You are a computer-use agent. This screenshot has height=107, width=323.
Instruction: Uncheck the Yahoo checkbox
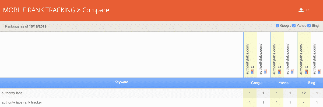(294, 26)
